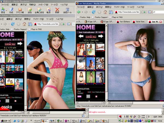Click the A般 input mode indicator on language bar
Viewport: 164px width, 123px height.
tap(126, 116)
